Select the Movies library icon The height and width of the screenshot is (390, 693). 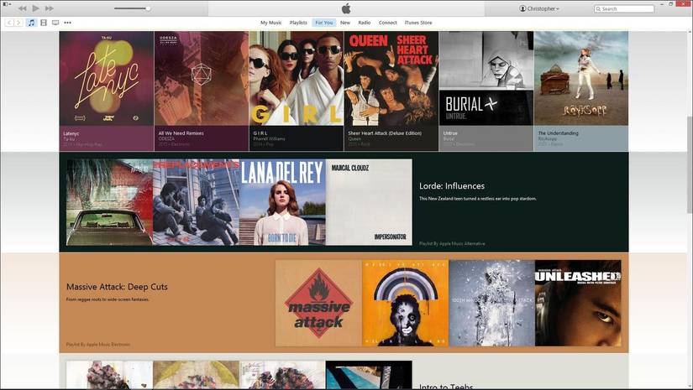click(44, 23)
